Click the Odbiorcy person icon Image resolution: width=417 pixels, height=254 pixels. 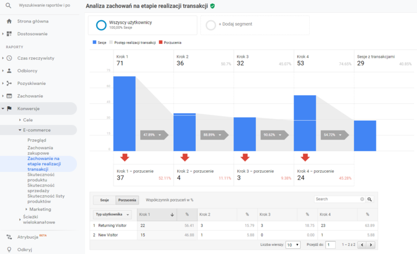pos(9,70)
